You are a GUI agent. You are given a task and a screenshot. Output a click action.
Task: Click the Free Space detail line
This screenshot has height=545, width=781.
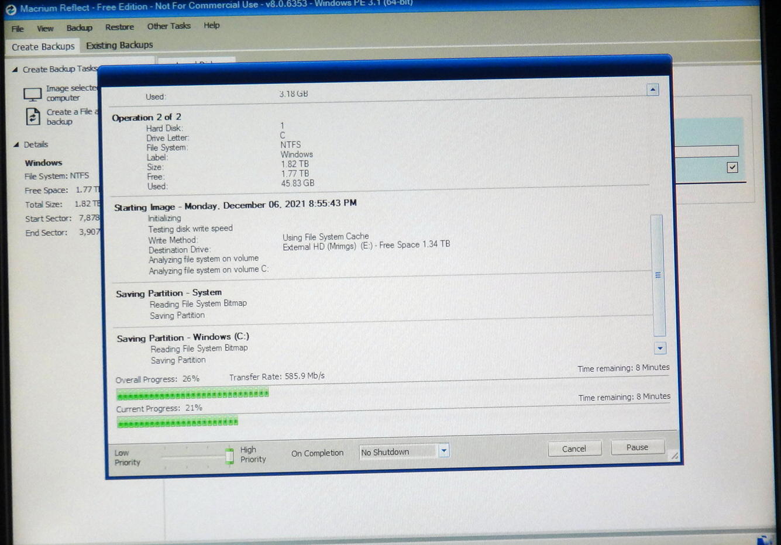pos(62,190)
